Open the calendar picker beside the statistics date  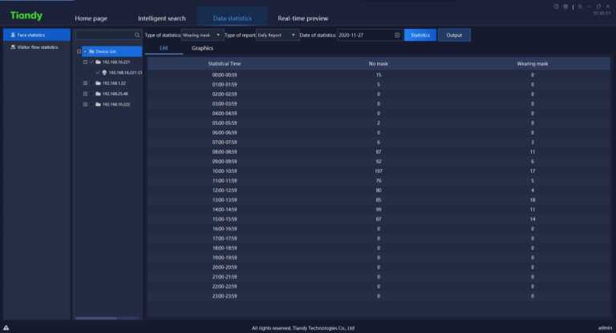coord(397,35)
